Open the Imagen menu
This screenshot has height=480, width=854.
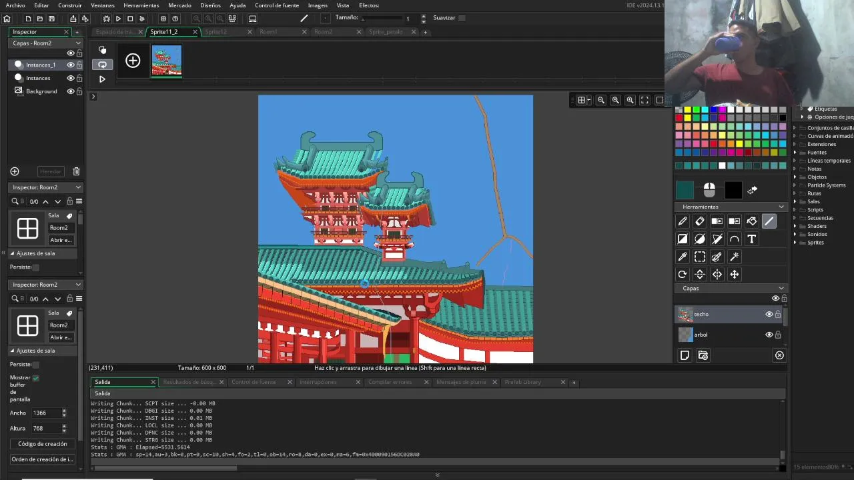318,5
